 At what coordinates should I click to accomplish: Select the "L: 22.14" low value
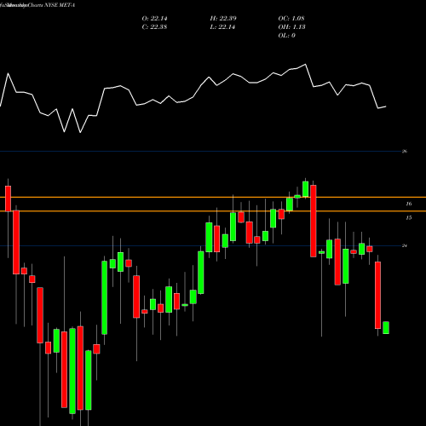click(x=222, y=27)
